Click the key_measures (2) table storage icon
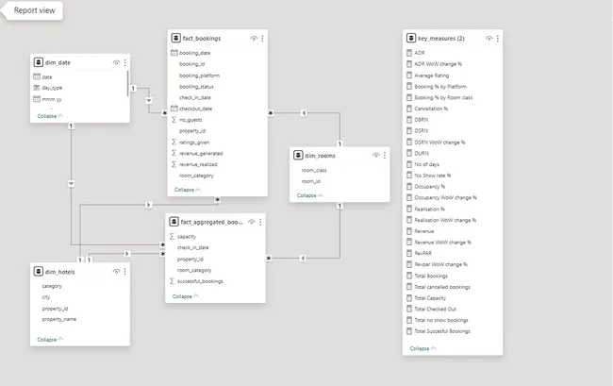The width and height of the screenshot is (613, 386). click(411, 38)
